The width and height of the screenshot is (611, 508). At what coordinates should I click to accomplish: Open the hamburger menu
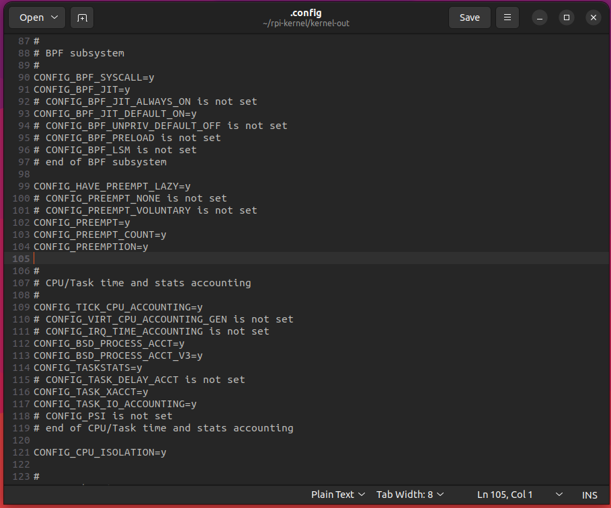click(507, 17)
